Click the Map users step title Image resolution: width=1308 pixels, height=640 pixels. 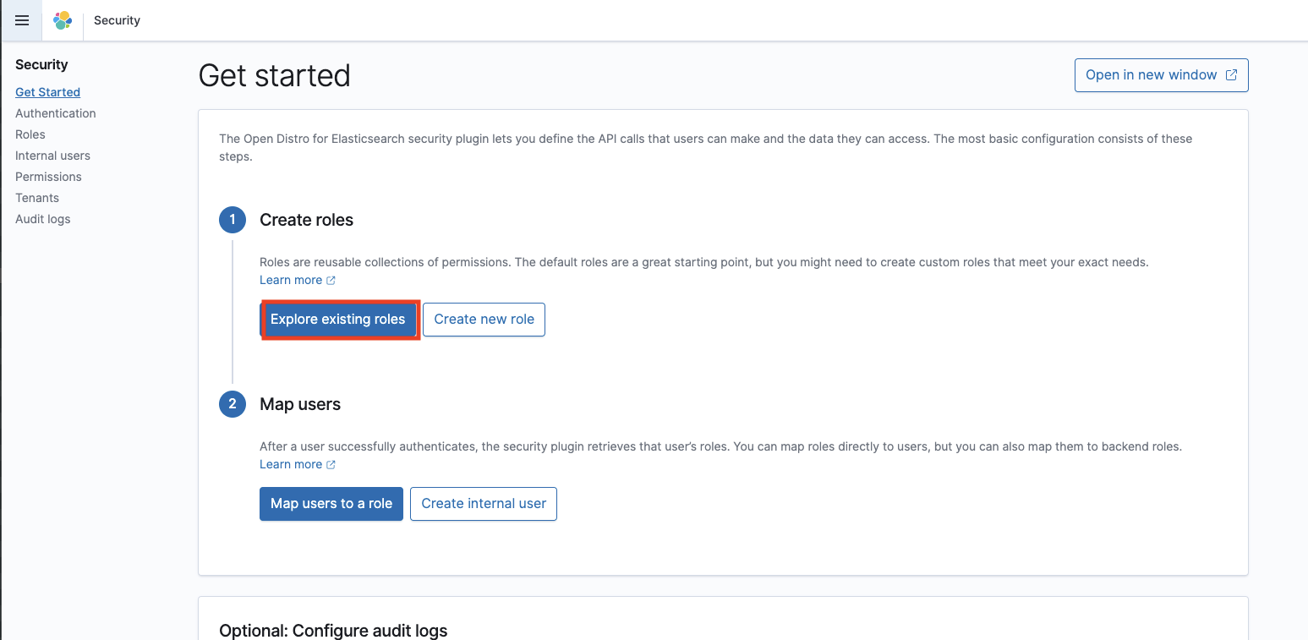[300, 404]
